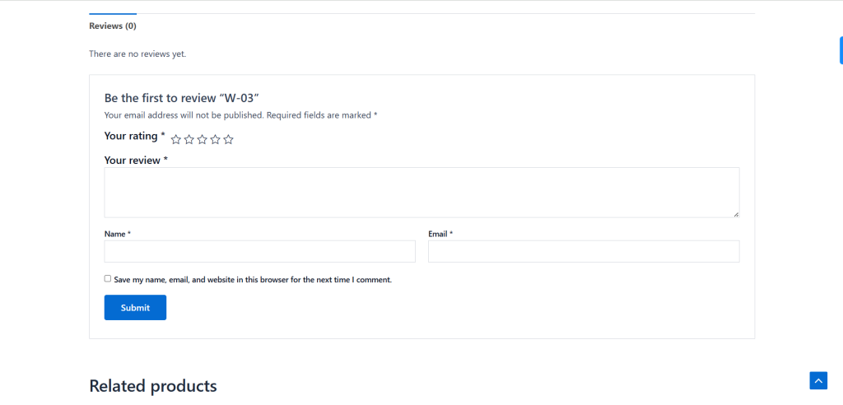Screen dimensions: 843x405
Task: Click into the Name input field
Action: (259, 251)
